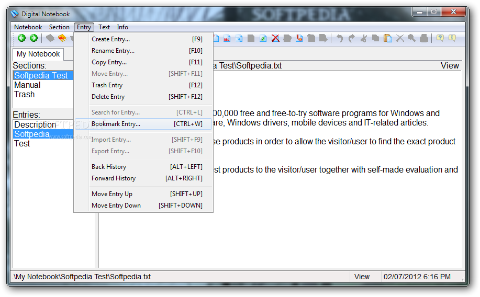
Task: Open the Notebook menu
Action: (x=28, y=27)
